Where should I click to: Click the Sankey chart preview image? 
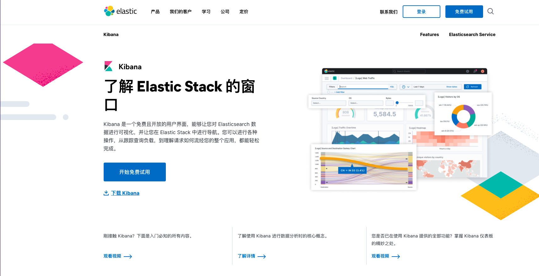tap(364, 167)
